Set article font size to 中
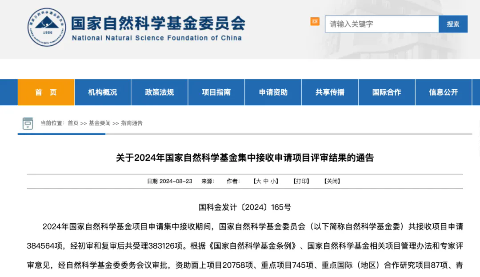 tap(266, 181)
